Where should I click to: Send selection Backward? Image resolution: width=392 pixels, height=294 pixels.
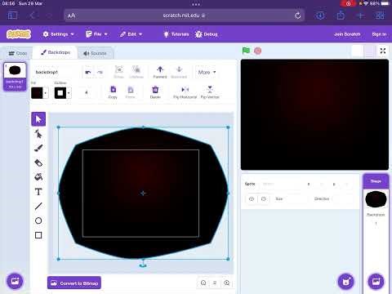(179, 72)
